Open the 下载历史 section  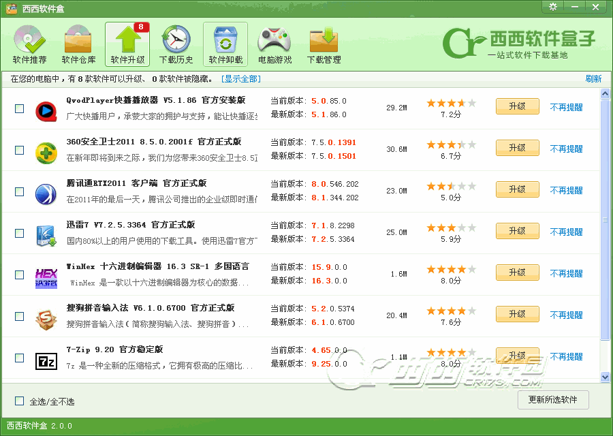click(x=176, y=44)
